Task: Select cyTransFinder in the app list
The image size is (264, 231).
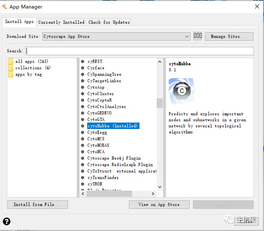Action: coord(103,178)
